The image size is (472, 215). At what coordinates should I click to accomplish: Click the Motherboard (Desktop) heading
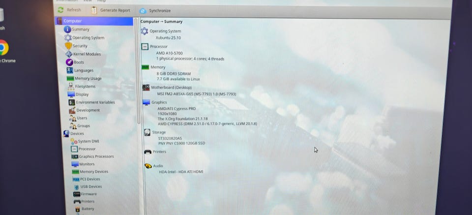point(171,87)
